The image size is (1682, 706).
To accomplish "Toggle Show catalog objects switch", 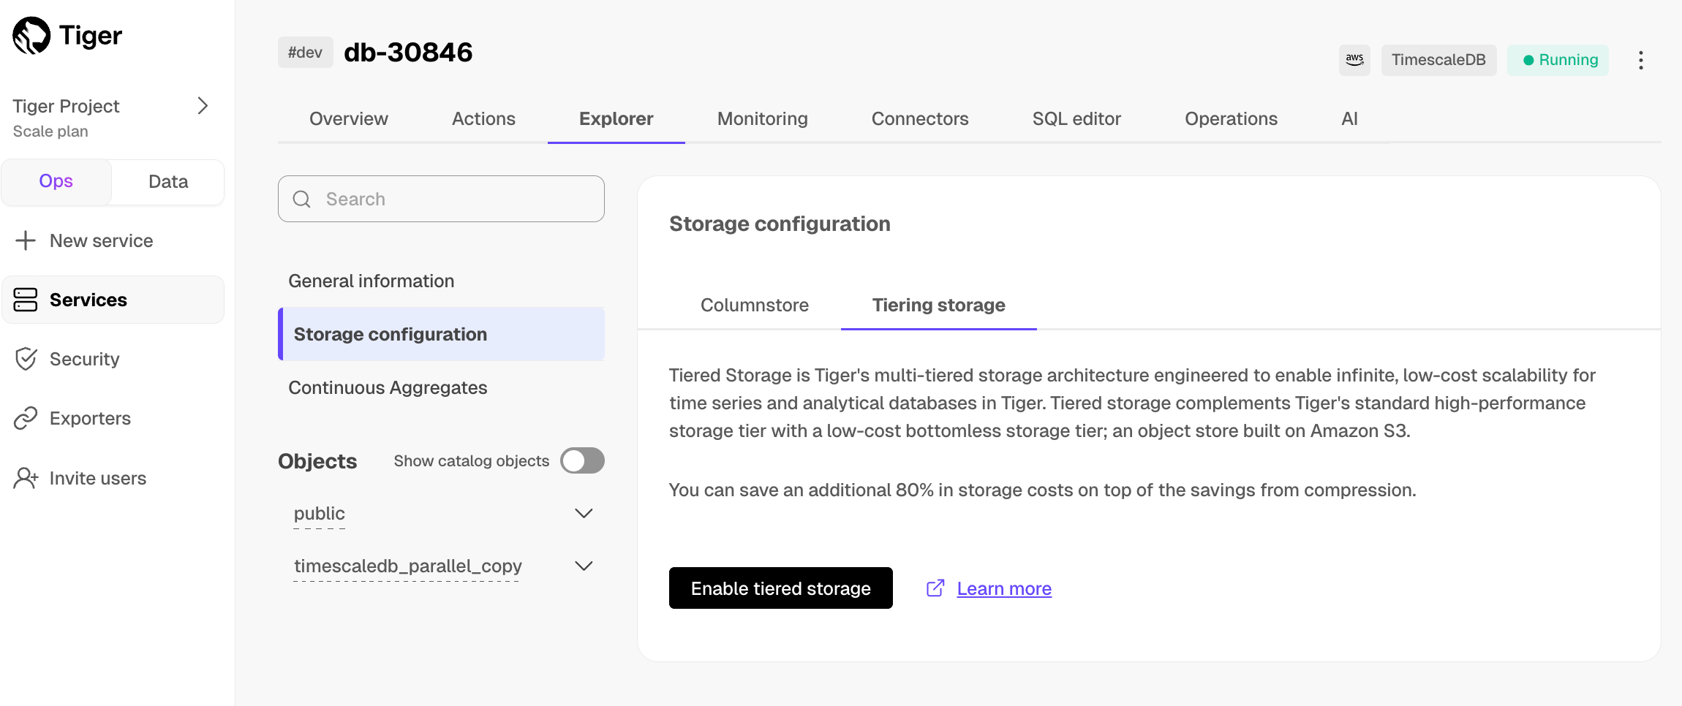I will (x=582, y=460).
